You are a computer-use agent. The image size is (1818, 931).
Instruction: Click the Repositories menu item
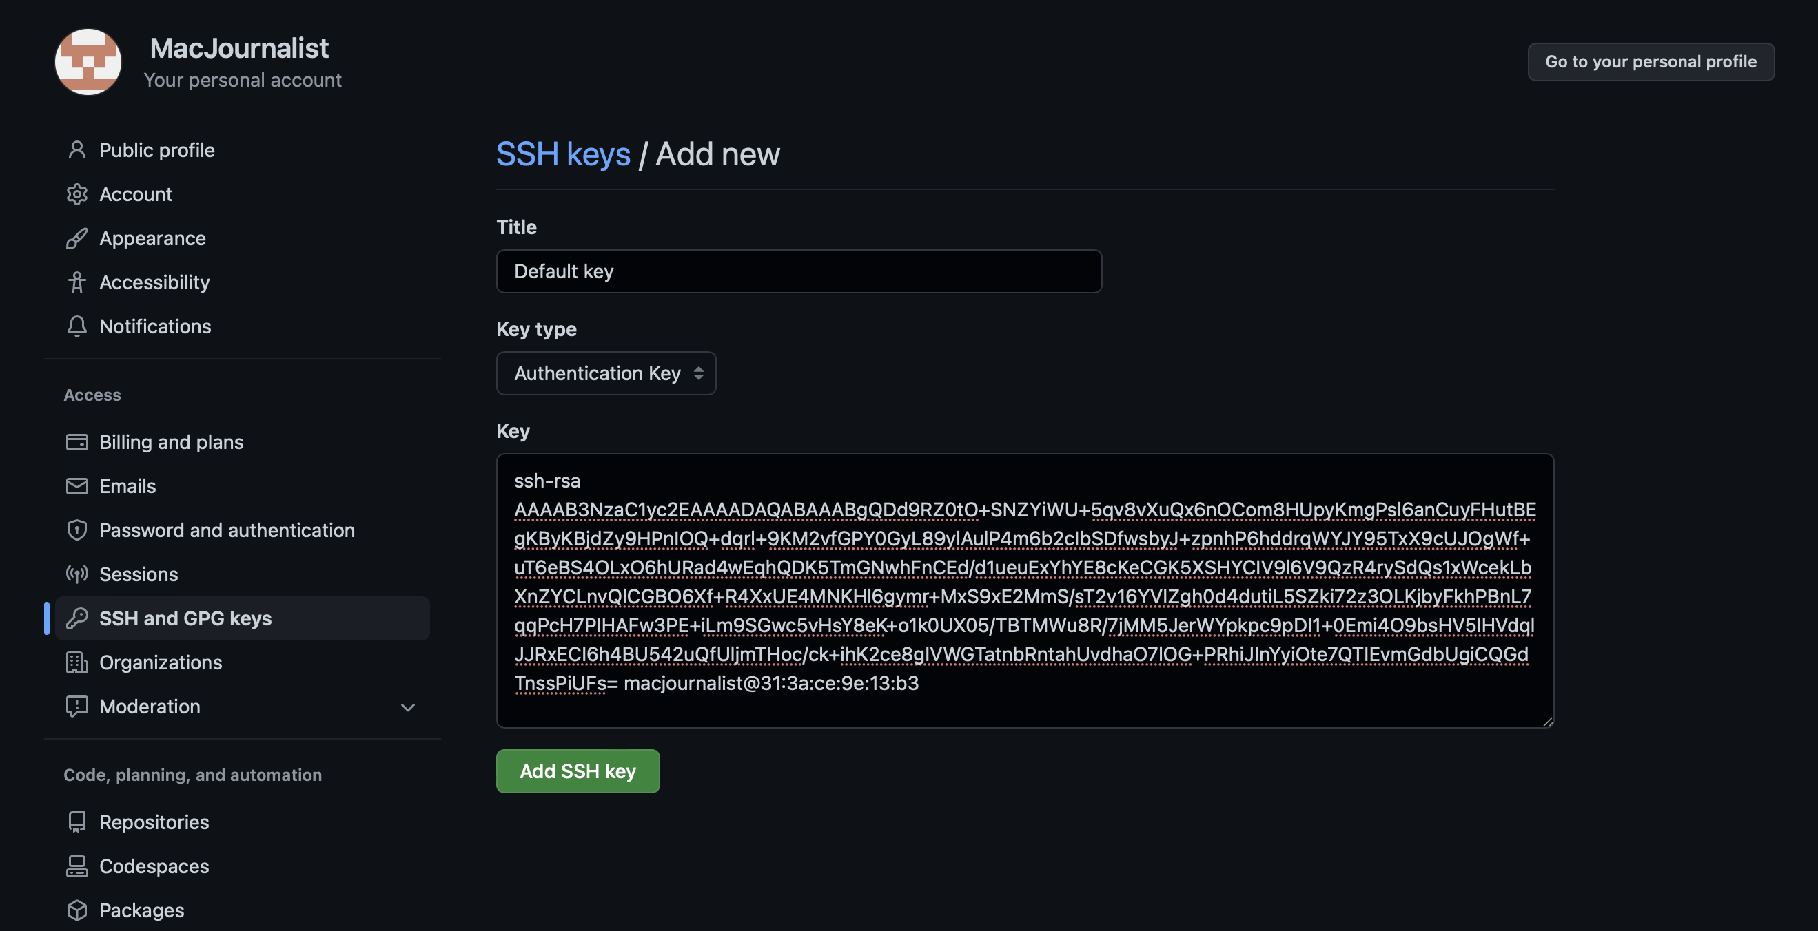click(153, 821)
